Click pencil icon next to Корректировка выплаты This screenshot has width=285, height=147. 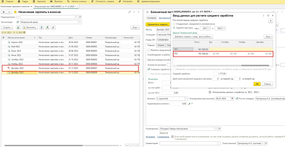[189, 104]
